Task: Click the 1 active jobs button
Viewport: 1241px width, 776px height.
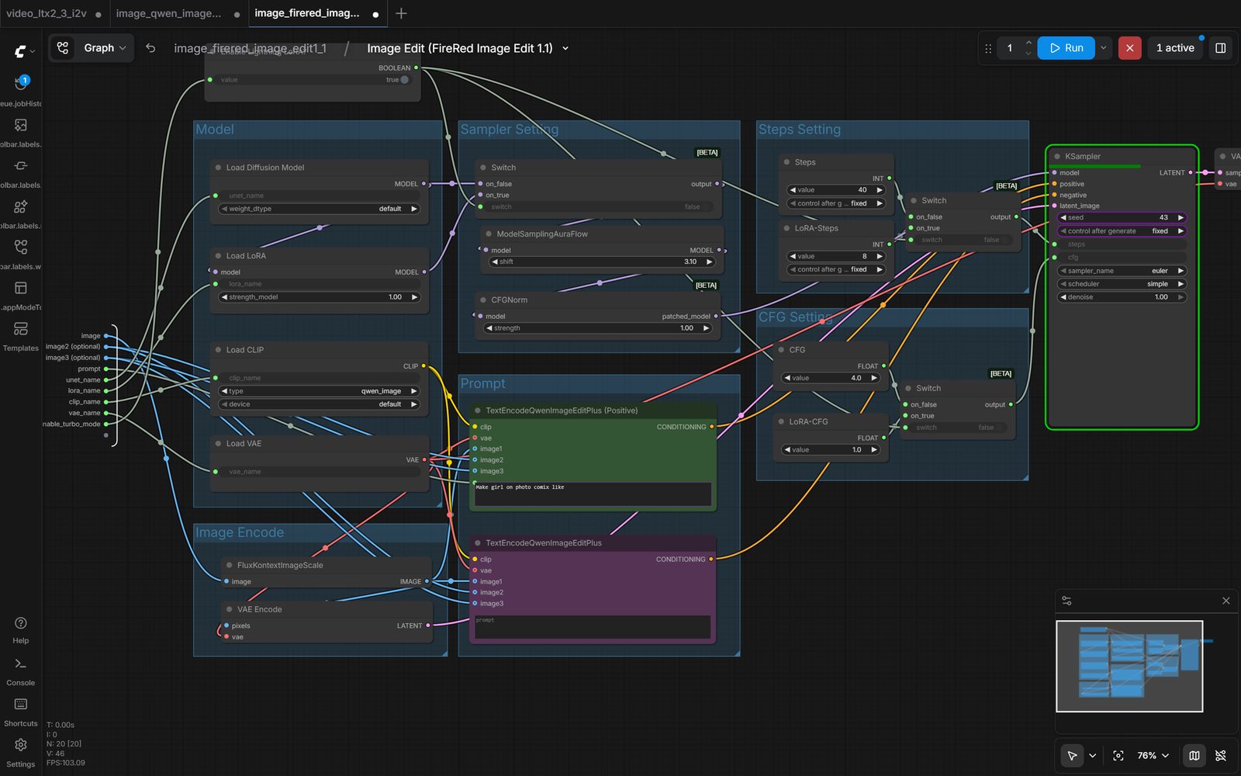Action: (1174, 48)
